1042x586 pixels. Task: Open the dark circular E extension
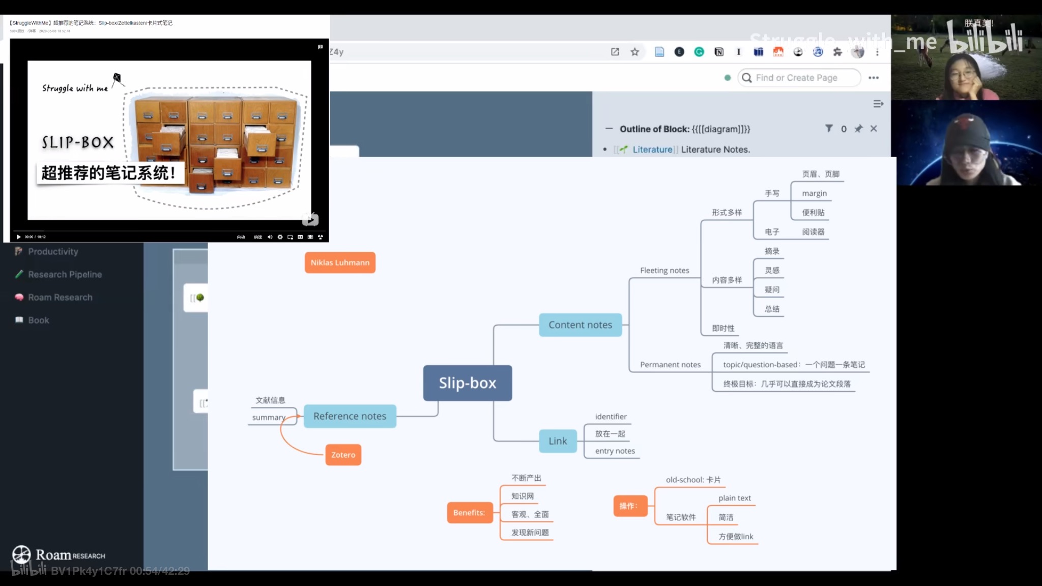click(679, 52)
